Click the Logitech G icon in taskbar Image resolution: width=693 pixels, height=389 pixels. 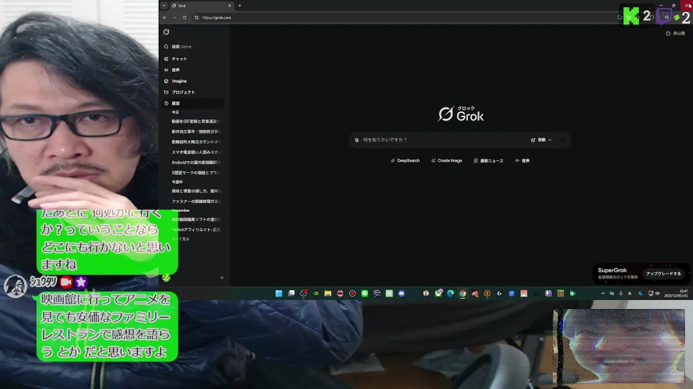click(499, 293)
